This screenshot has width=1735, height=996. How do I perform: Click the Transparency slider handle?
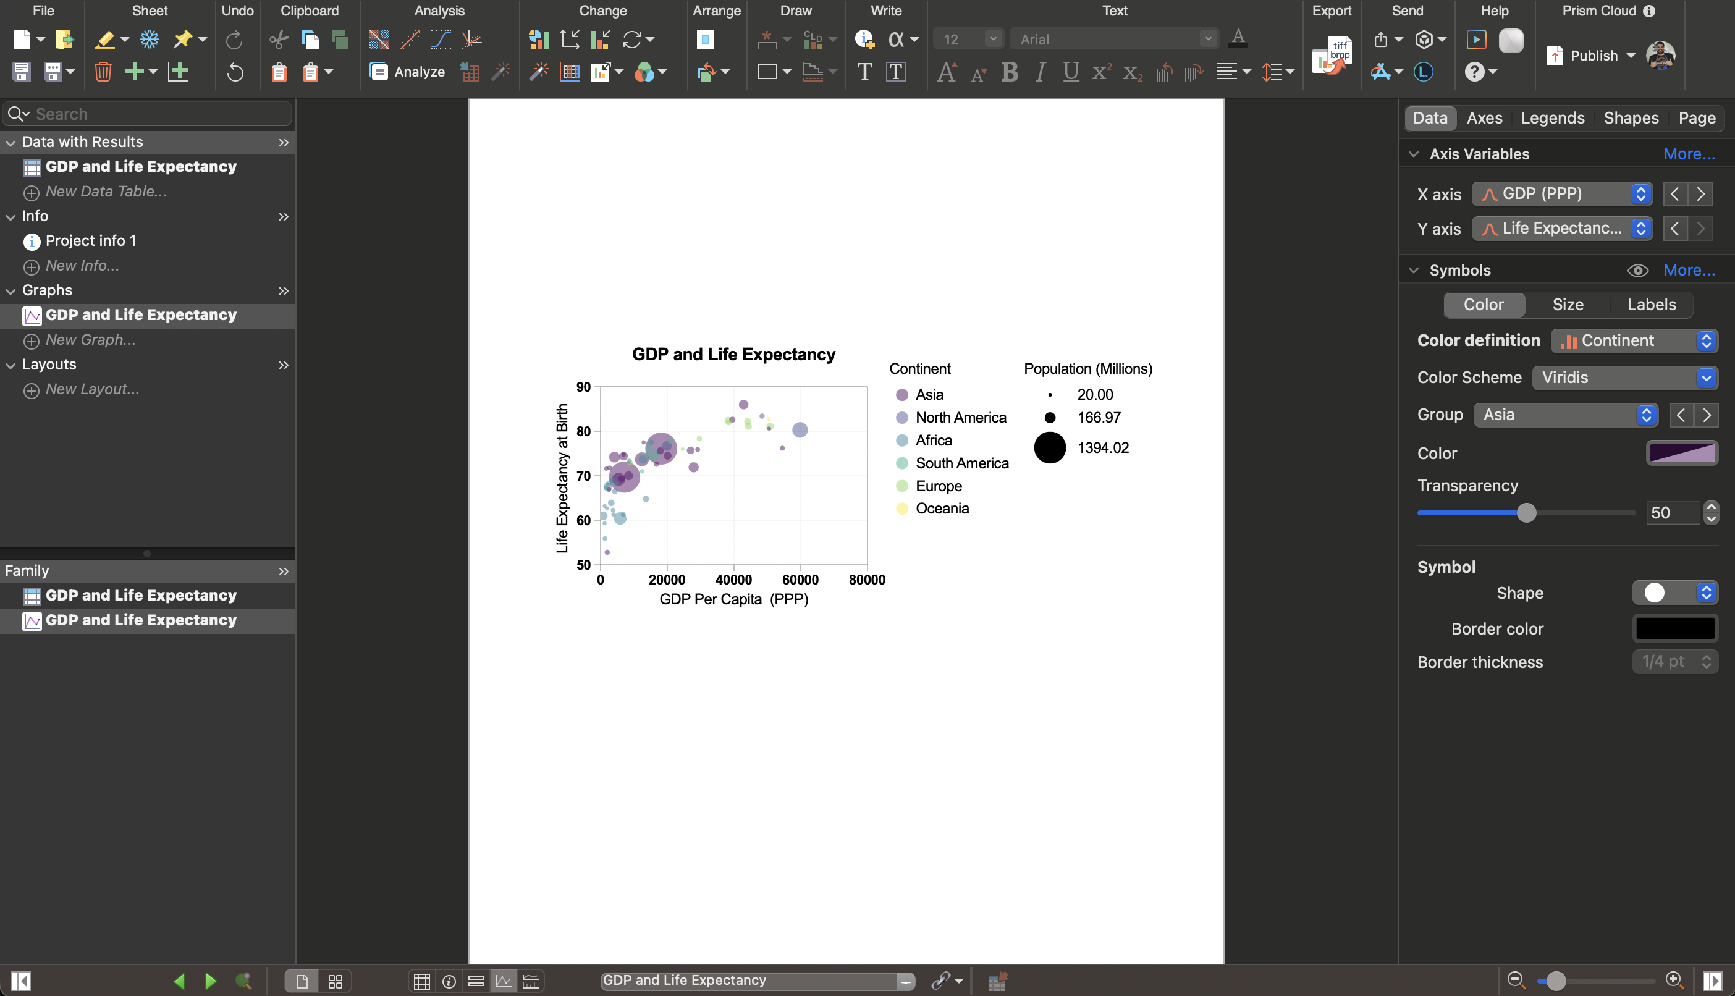(x=1526, y=512)
